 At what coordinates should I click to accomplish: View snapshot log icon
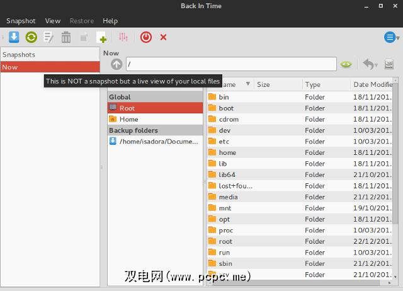tap(84, 37)
